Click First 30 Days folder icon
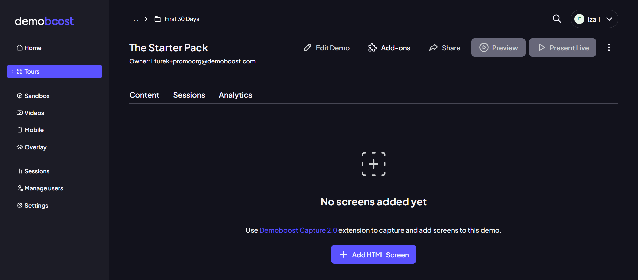 click(157, 19)
